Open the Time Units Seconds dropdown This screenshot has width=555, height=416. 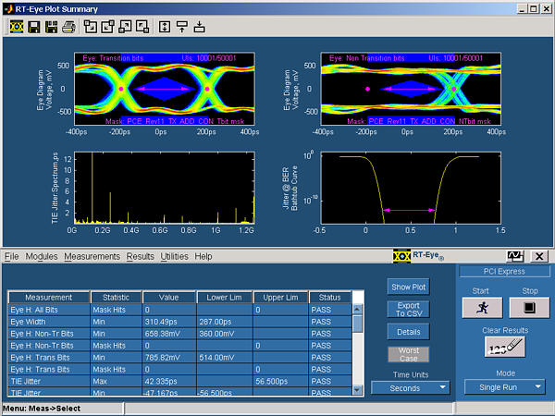[x=410, y=387]
